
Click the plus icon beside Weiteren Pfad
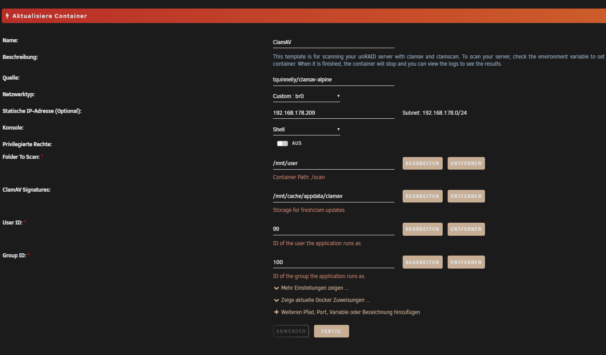click(276, 312)
